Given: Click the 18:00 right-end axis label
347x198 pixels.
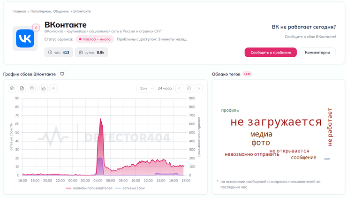Looking at the screenshot, I should [x=186, y=181].
